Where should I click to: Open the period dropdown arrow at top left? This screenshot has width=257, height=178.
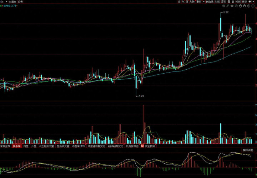pos(6,2)
